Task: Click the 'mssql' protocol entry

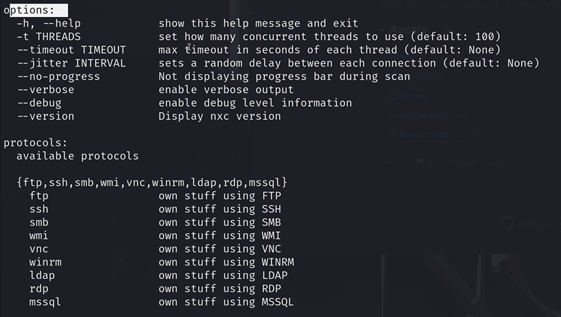Action: click(45, 302)
